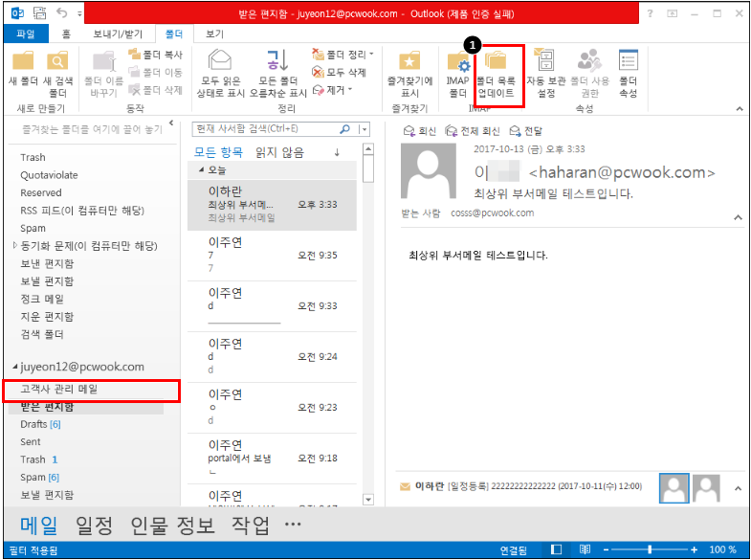Collapse the people pane chevron

tap(738, 488)
